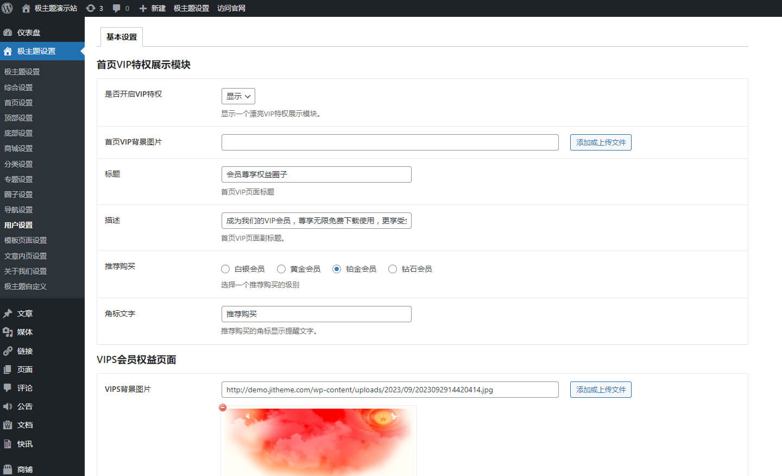Click the 角标文字 input field
This screenshot has height=476, width=782.
316,314
